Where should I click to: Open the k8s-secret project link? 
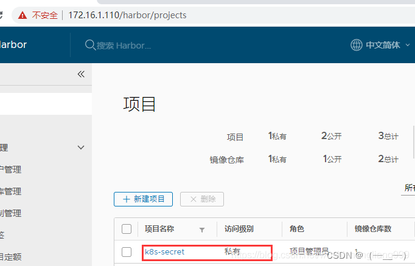164,252
